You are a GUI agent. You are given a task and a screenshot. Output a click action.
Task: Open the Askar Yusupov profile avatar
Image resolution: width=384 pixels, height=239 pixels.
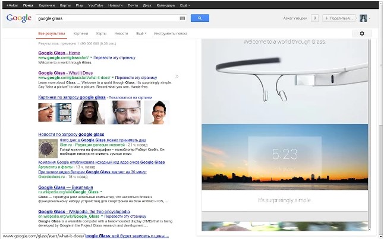click(x=363, y=18)
